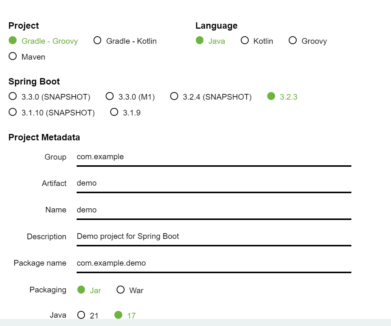The height and width of the screenshot is (326, 391).
Task: Pick Spring Boot 3.1.10 (SNAPSHOT)
Action: 52,112
